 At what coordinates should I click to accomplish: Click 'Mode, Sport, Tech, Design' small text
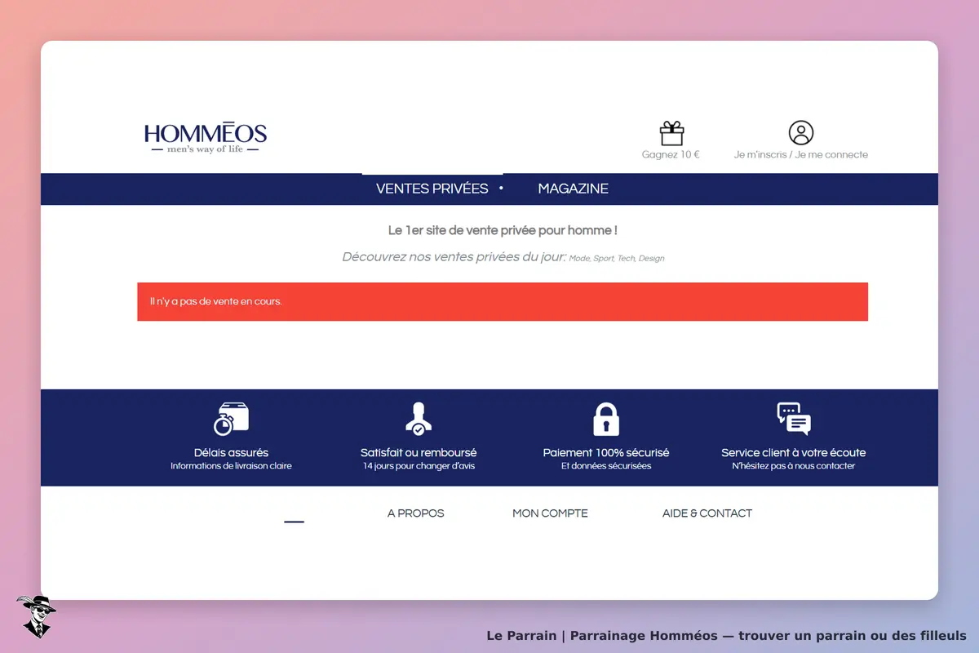(x=617, y=259)
